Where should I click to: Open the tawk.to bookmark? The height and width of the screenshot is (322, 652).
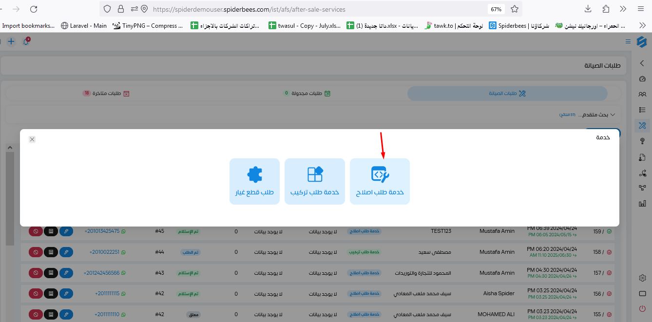[453, 26]
